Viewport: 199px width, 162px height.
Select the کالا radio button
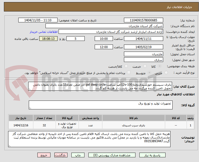coord(160,66)
